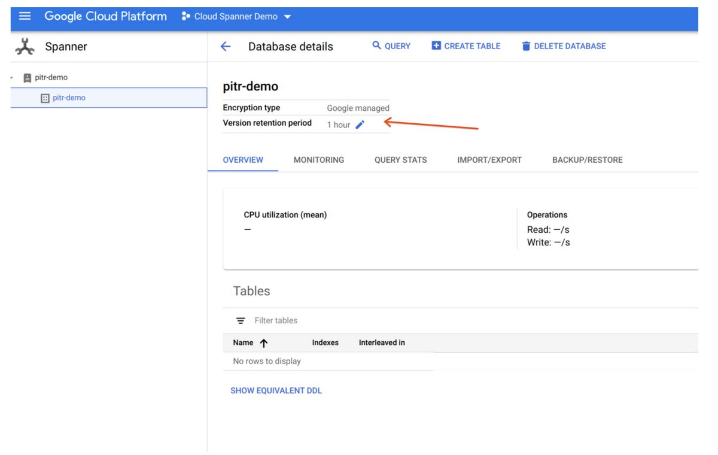Click the filter tables icon

click(241, 321)
